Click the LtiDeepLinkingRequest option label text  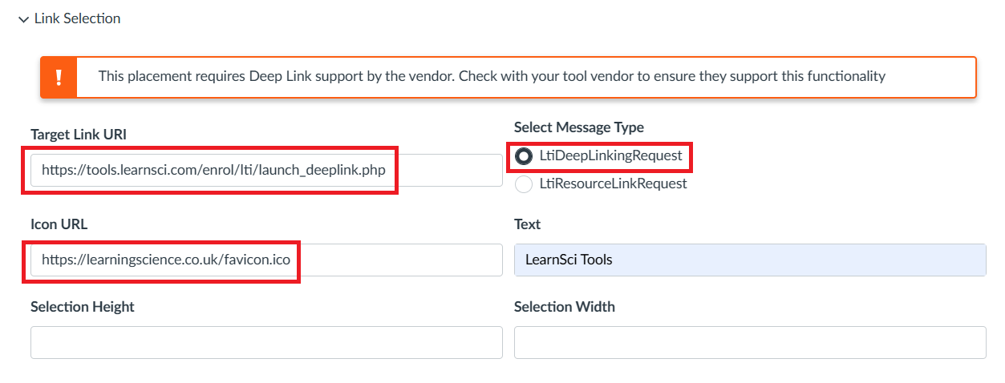click(x=610, y=156)
